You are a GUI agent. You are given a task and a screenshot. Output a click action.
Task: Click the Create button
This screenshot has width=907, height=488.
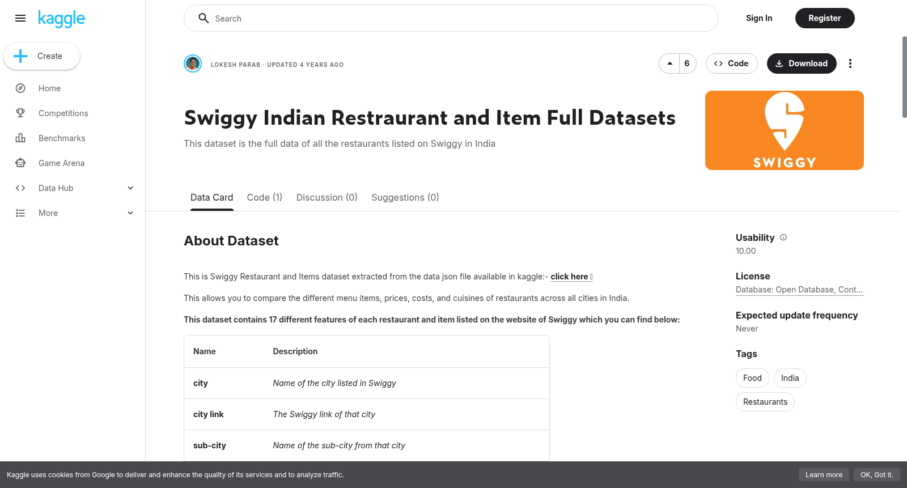(x=41, y=56)
